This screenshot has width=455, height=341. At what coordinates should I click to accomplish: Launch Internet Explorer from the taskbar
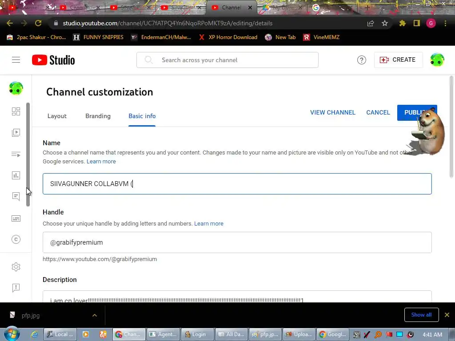(x=34, y=334)
